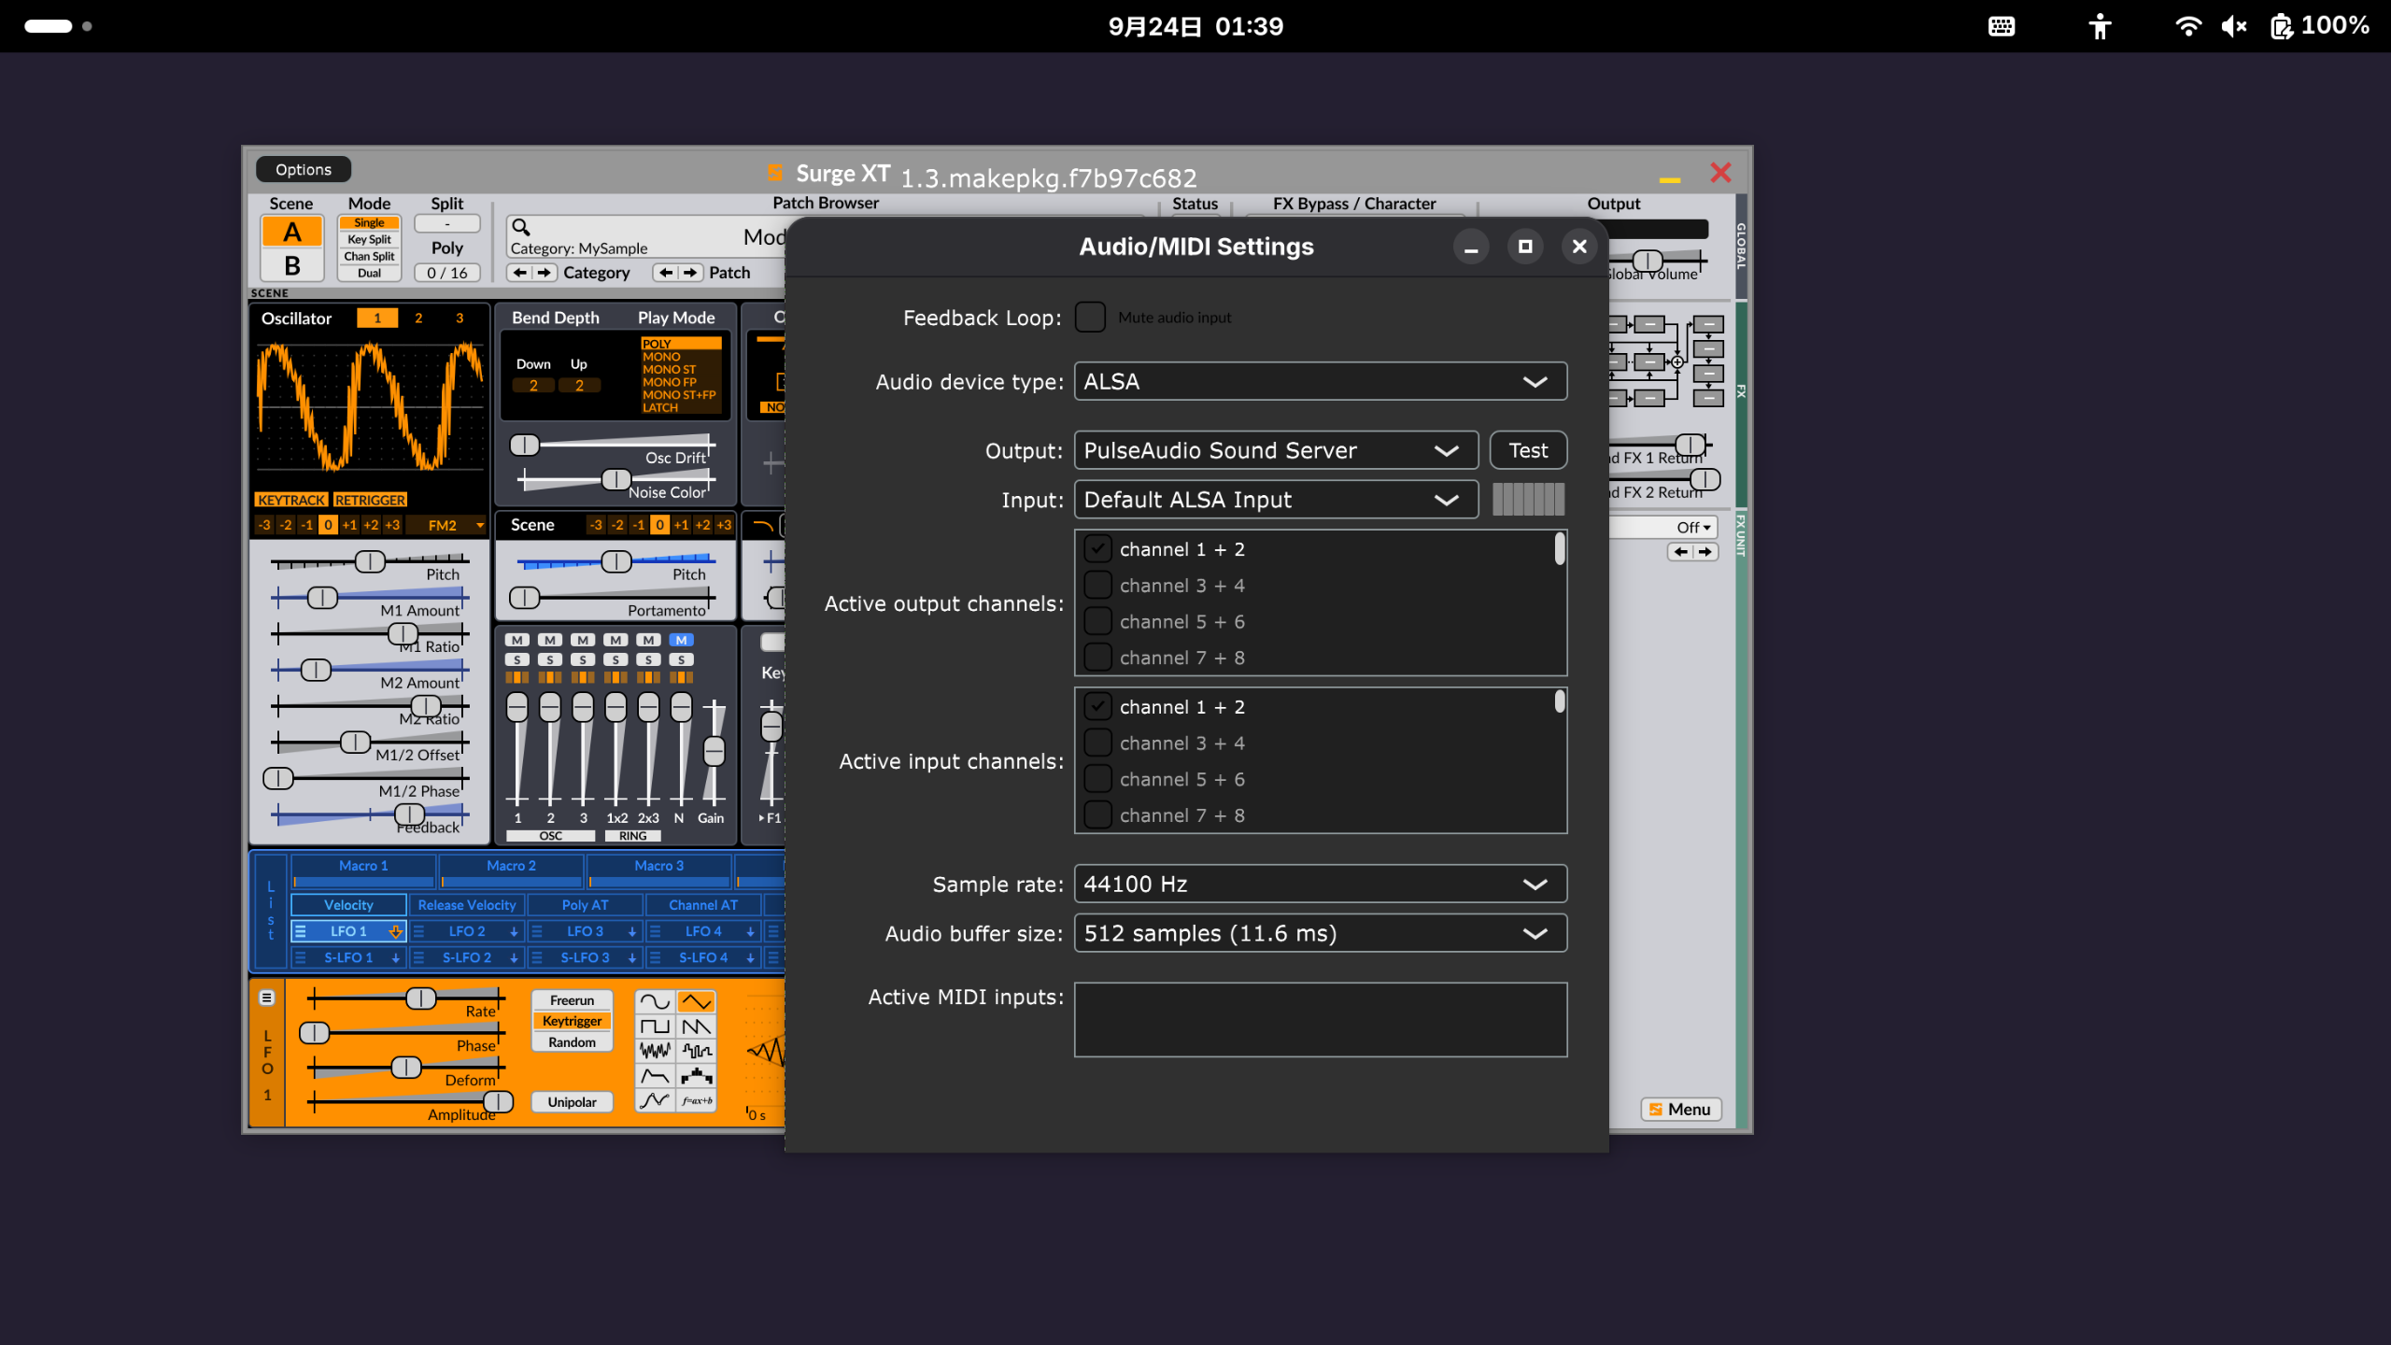Select the formula f=ax+b LFO shape icon
Viewport: 2391px width, 1345px height.
696,1100
